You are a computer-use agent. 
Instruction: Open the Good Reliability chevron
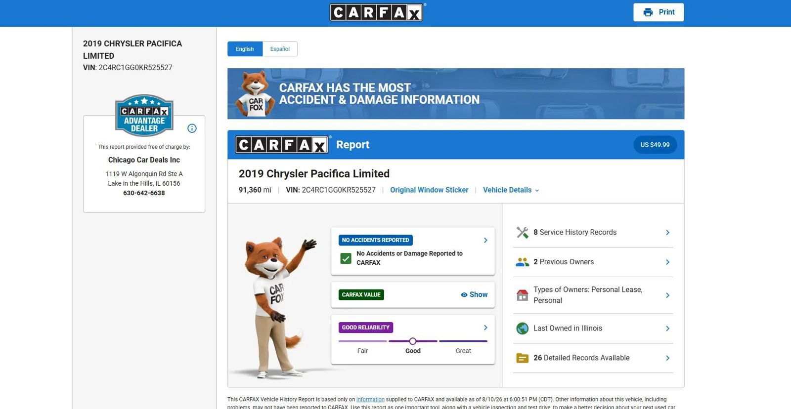coord(485,327)
